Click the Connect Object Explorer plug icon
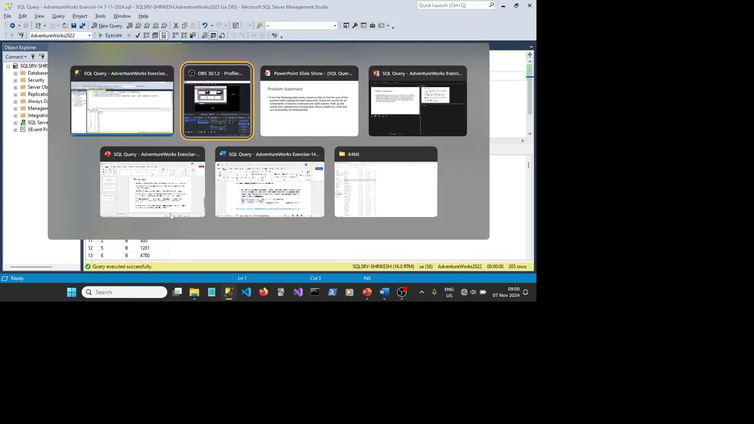754x424 pixels. (32, 57)
